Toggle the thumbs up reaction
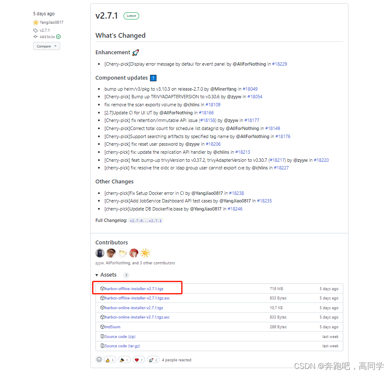Screen dimensions: 390x374 110,360
